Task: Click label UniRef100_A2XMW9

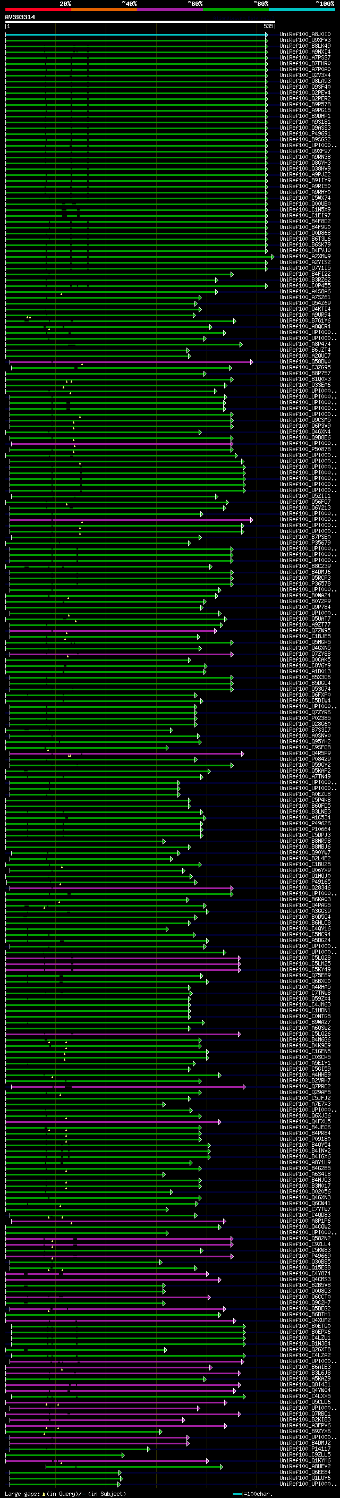Action: pos(305,257)
